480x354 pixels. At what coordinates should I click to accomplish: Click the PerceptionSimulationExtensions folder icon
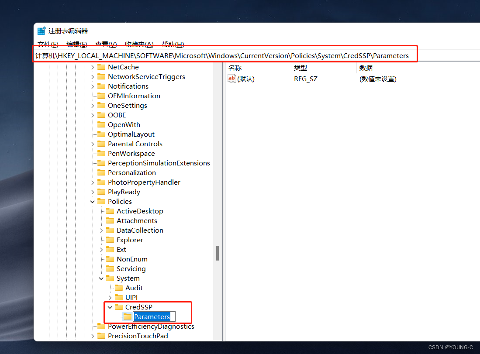[x=101, y=163]
